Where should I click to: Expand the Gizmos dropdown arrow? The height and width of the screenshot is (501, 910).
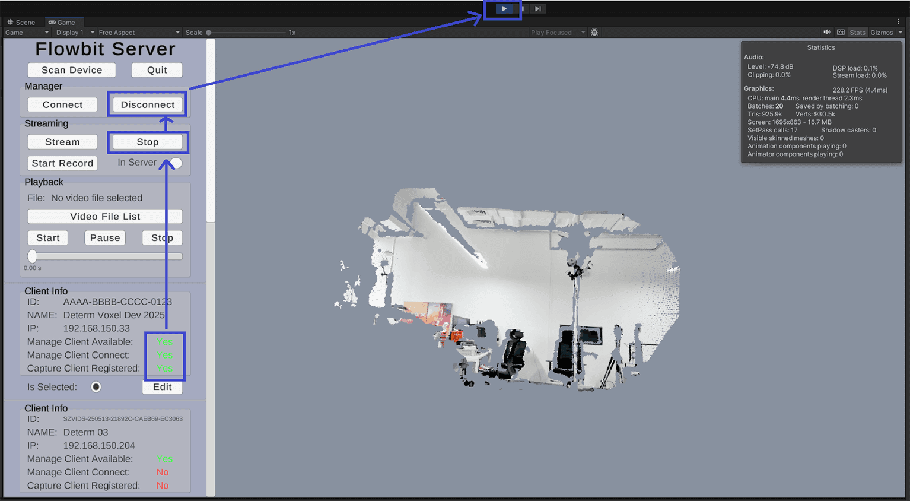[900, 33]
